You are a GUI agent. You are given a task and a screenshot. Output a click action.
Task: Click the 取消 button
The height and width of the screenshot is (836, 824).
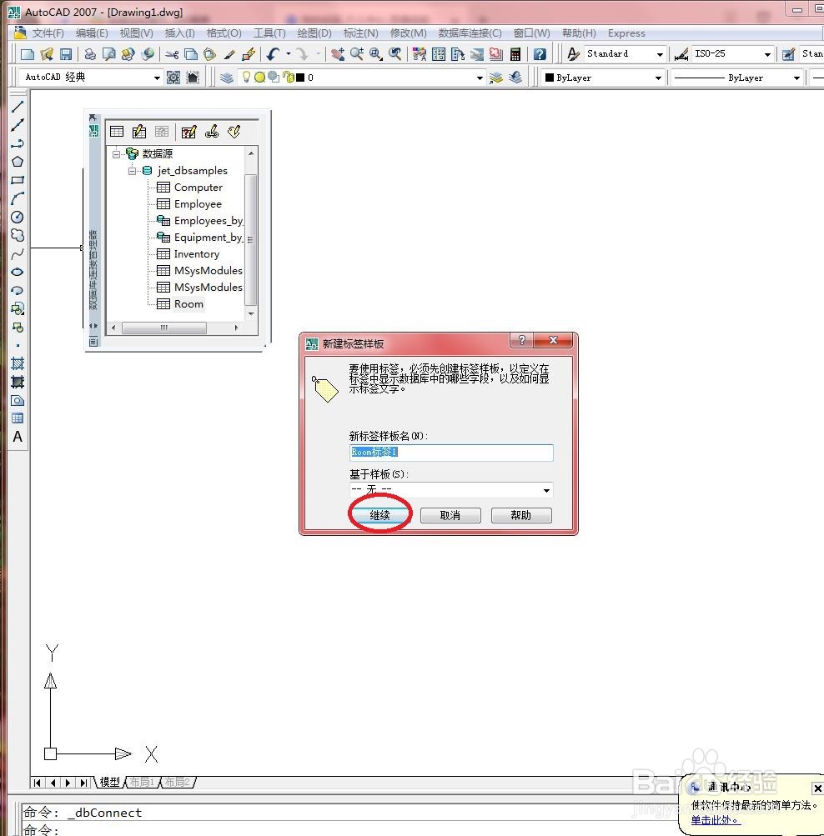(x=450, y=515)
